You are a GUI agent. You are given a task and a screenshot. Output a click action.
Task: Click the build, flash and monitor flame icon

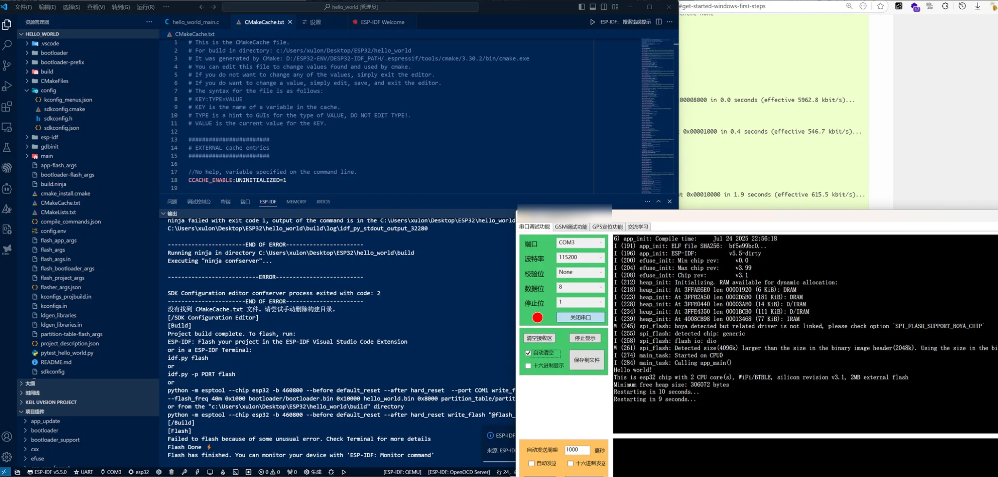click(x=223, y=472)
